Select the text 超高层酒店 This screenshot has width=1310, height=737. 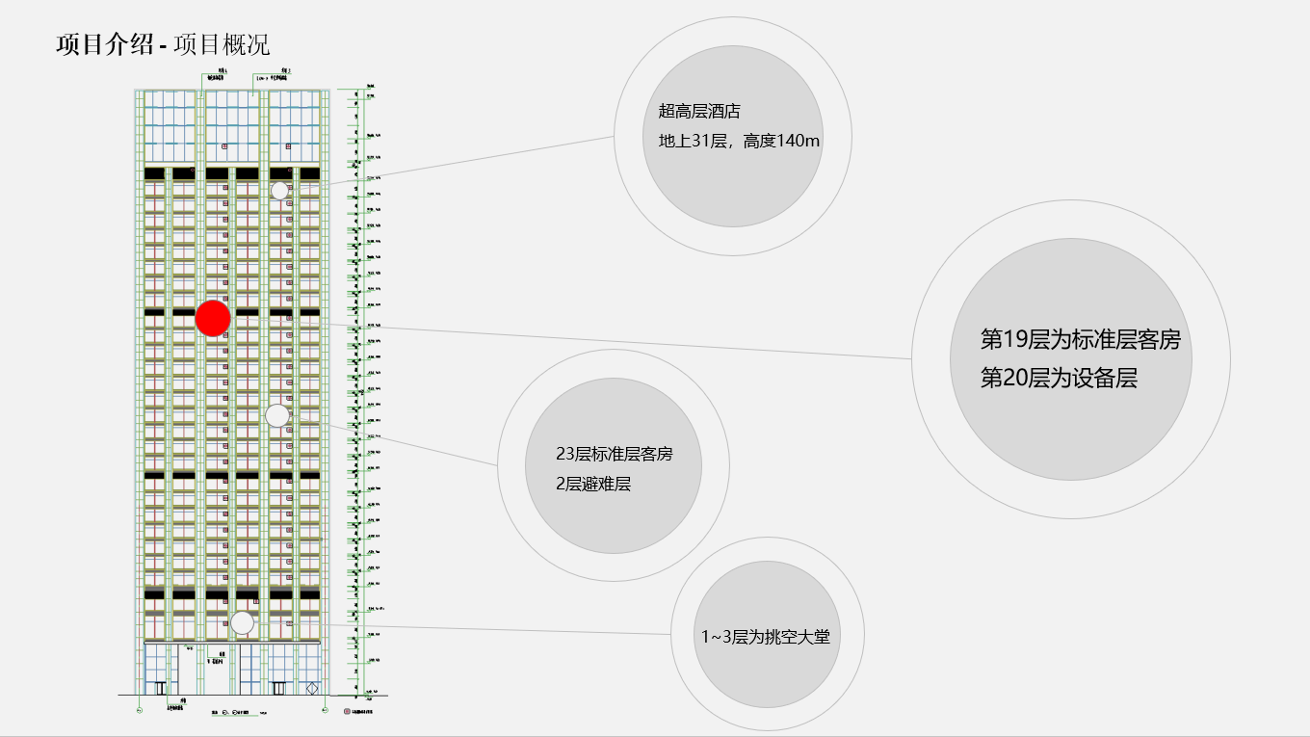pyautogui.click(x=699, y=112)
